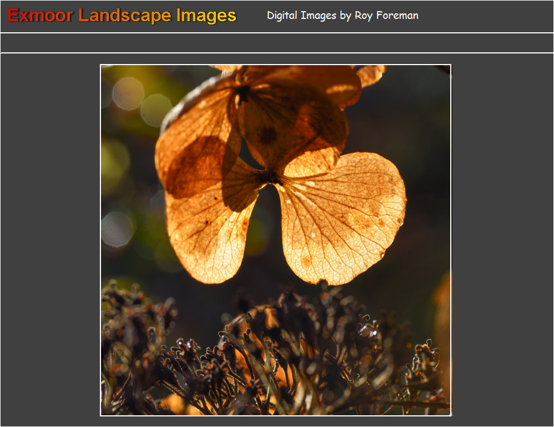Click the word Exmoor in the header
The image size is (554, 427).
[40, 16]
